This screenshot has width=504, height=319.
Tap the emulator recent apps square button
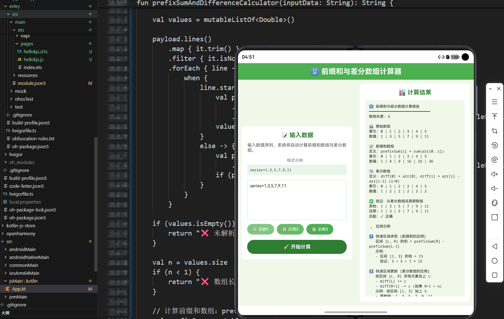coord(495,275)
